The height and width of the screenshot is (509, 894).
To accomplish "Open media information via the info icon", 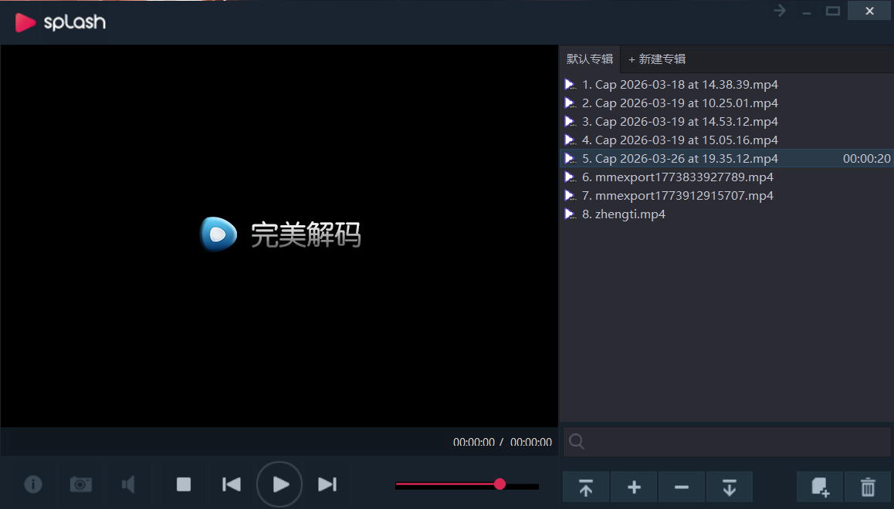I will 32,484.
